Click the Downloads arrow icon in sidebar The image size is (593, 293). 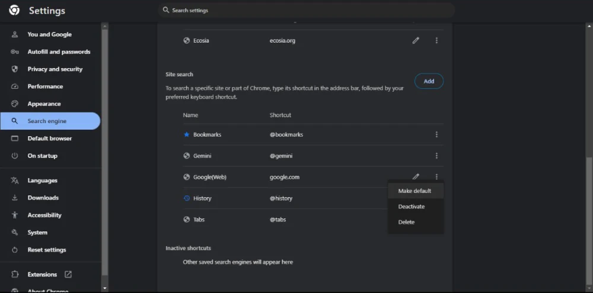[15, 198]
